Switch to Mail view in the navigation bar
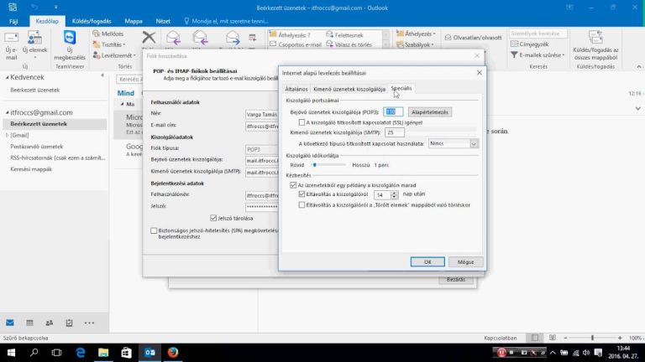 pos(10,323)
